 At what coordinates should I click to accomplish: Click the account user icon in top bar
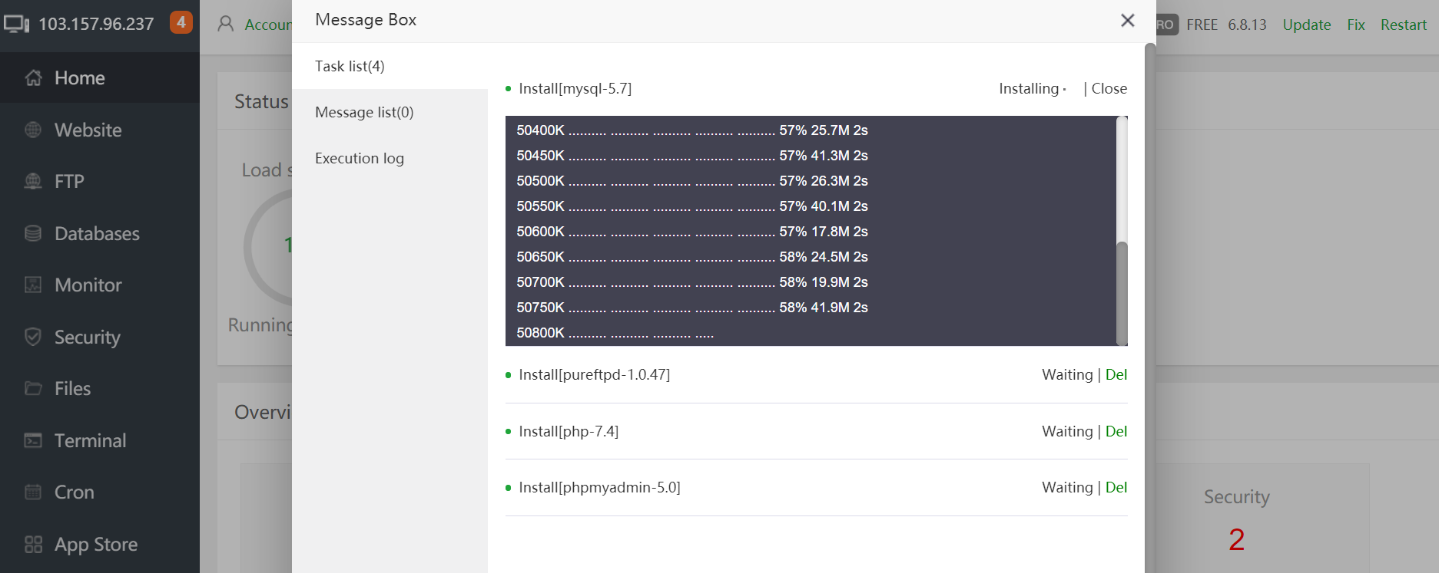[226, 24]
